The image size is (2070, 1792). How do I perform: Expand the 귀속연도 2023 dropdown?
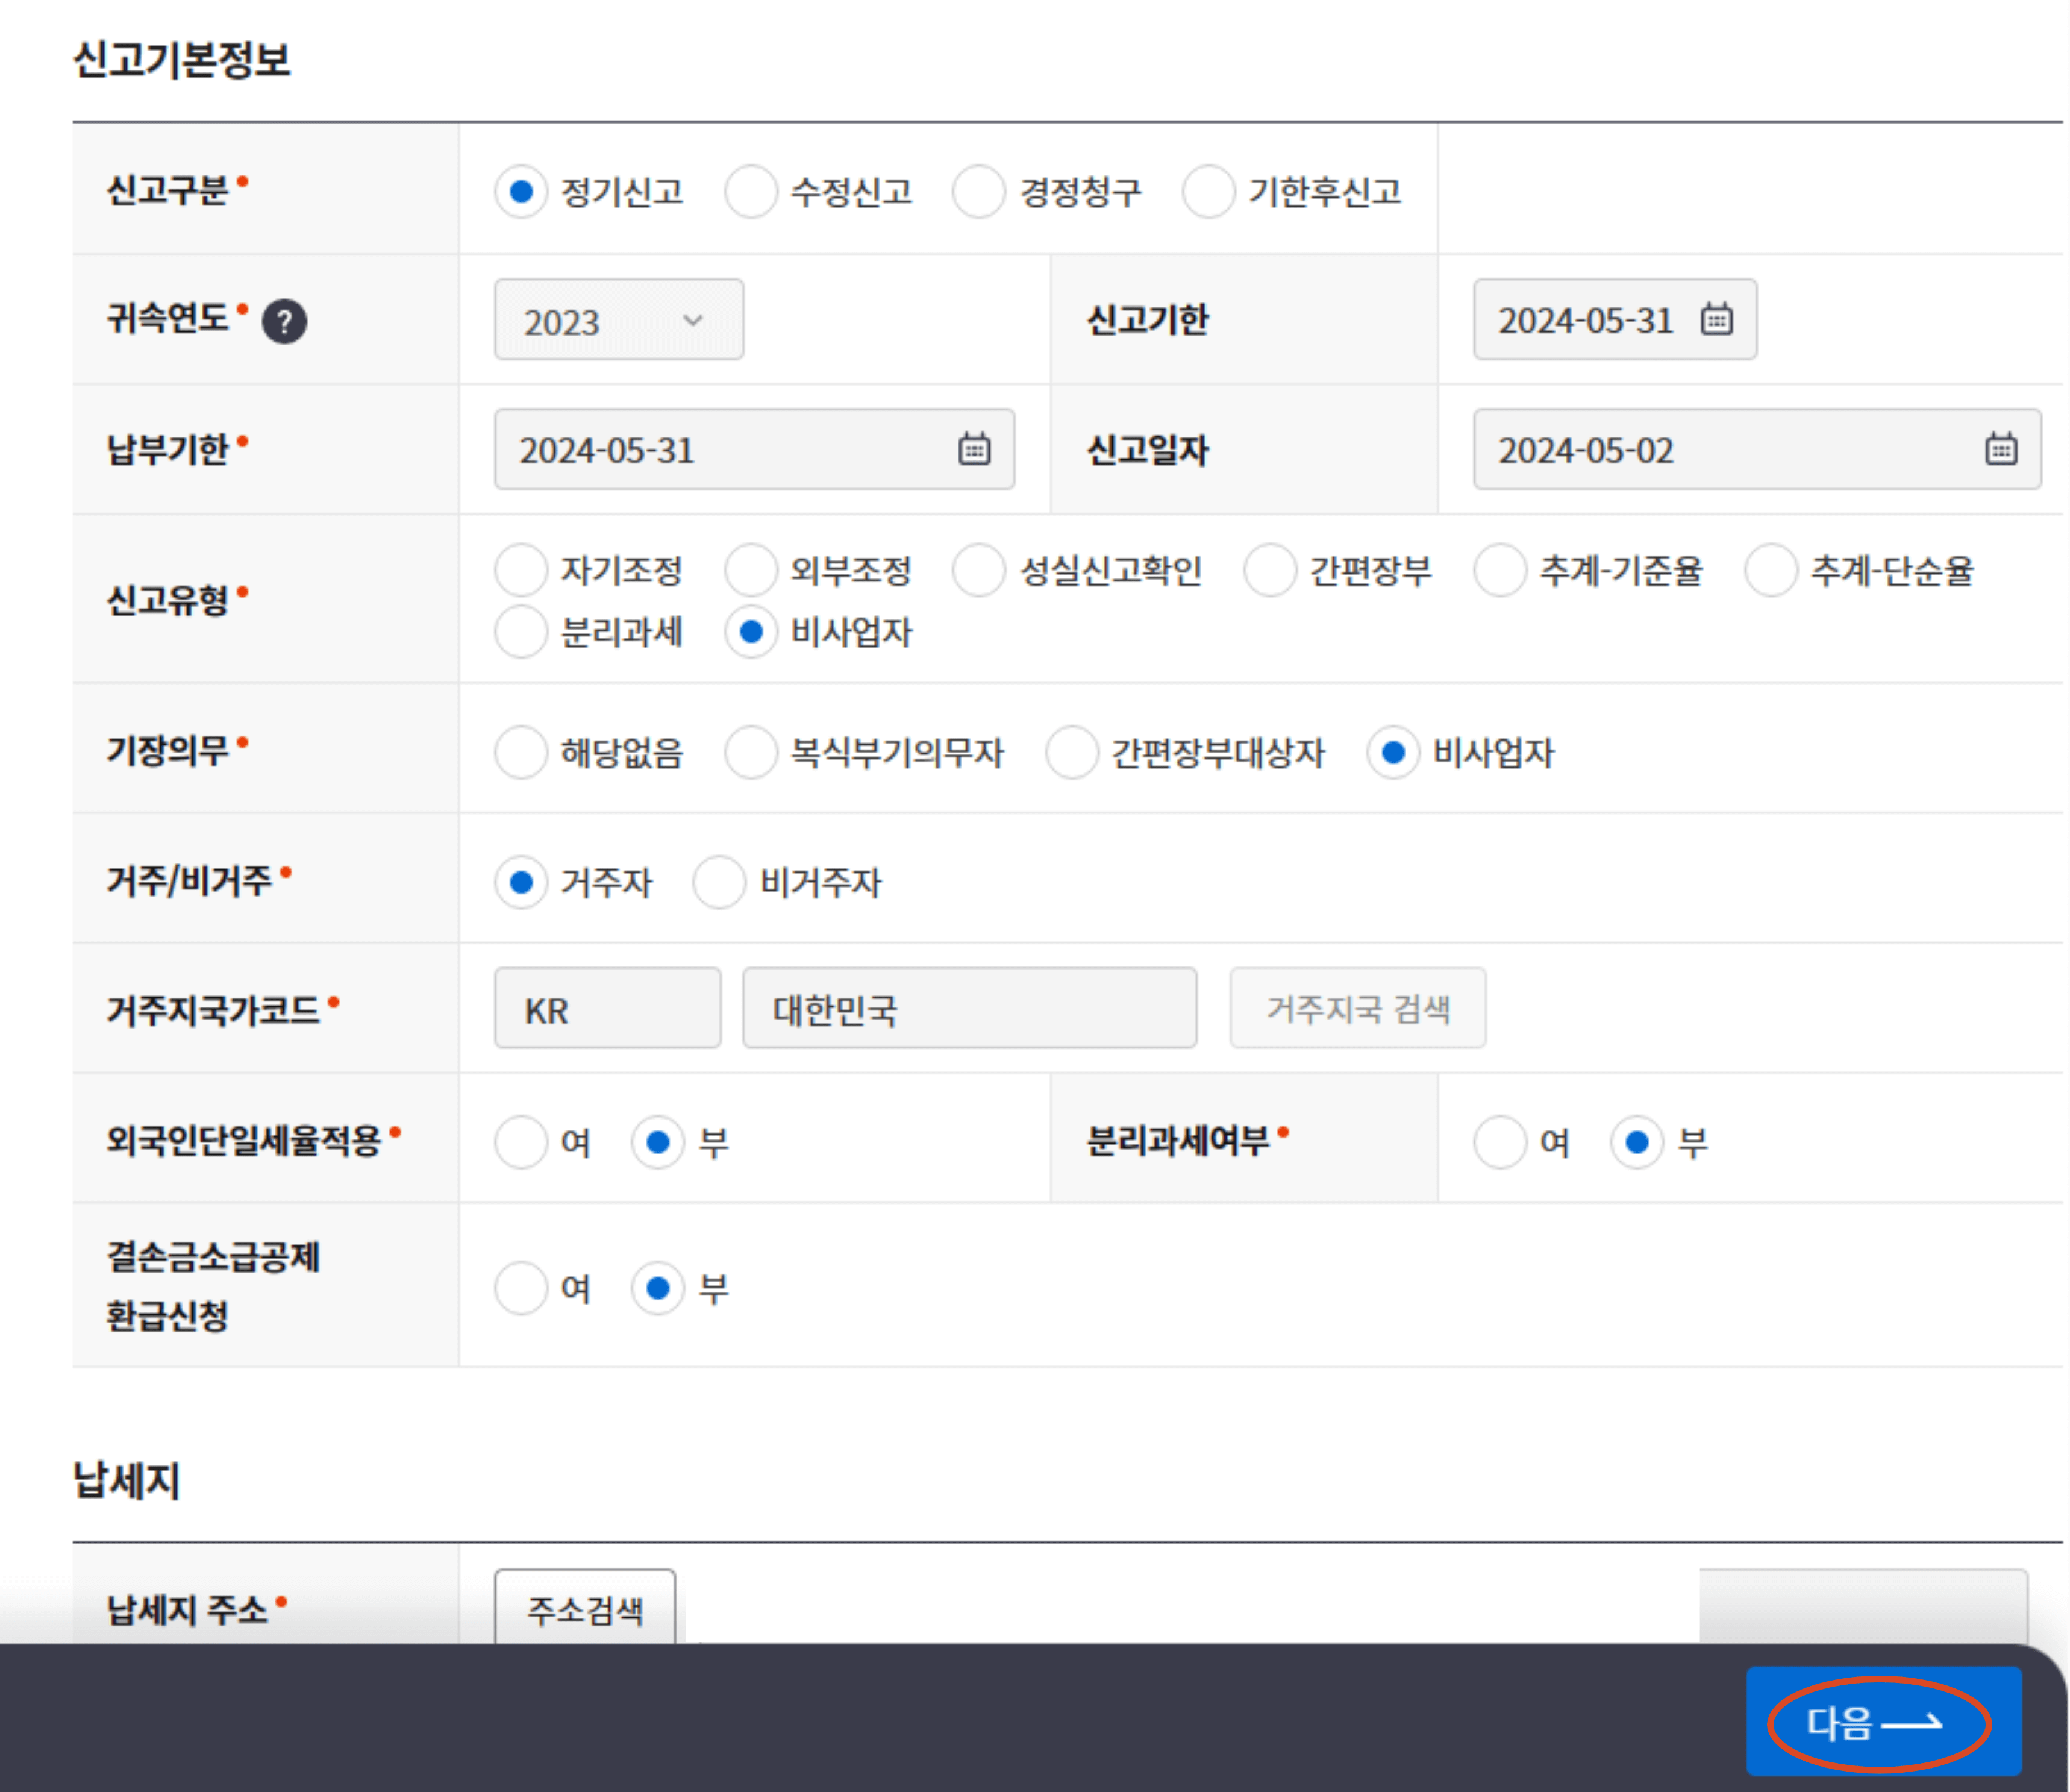618,320
